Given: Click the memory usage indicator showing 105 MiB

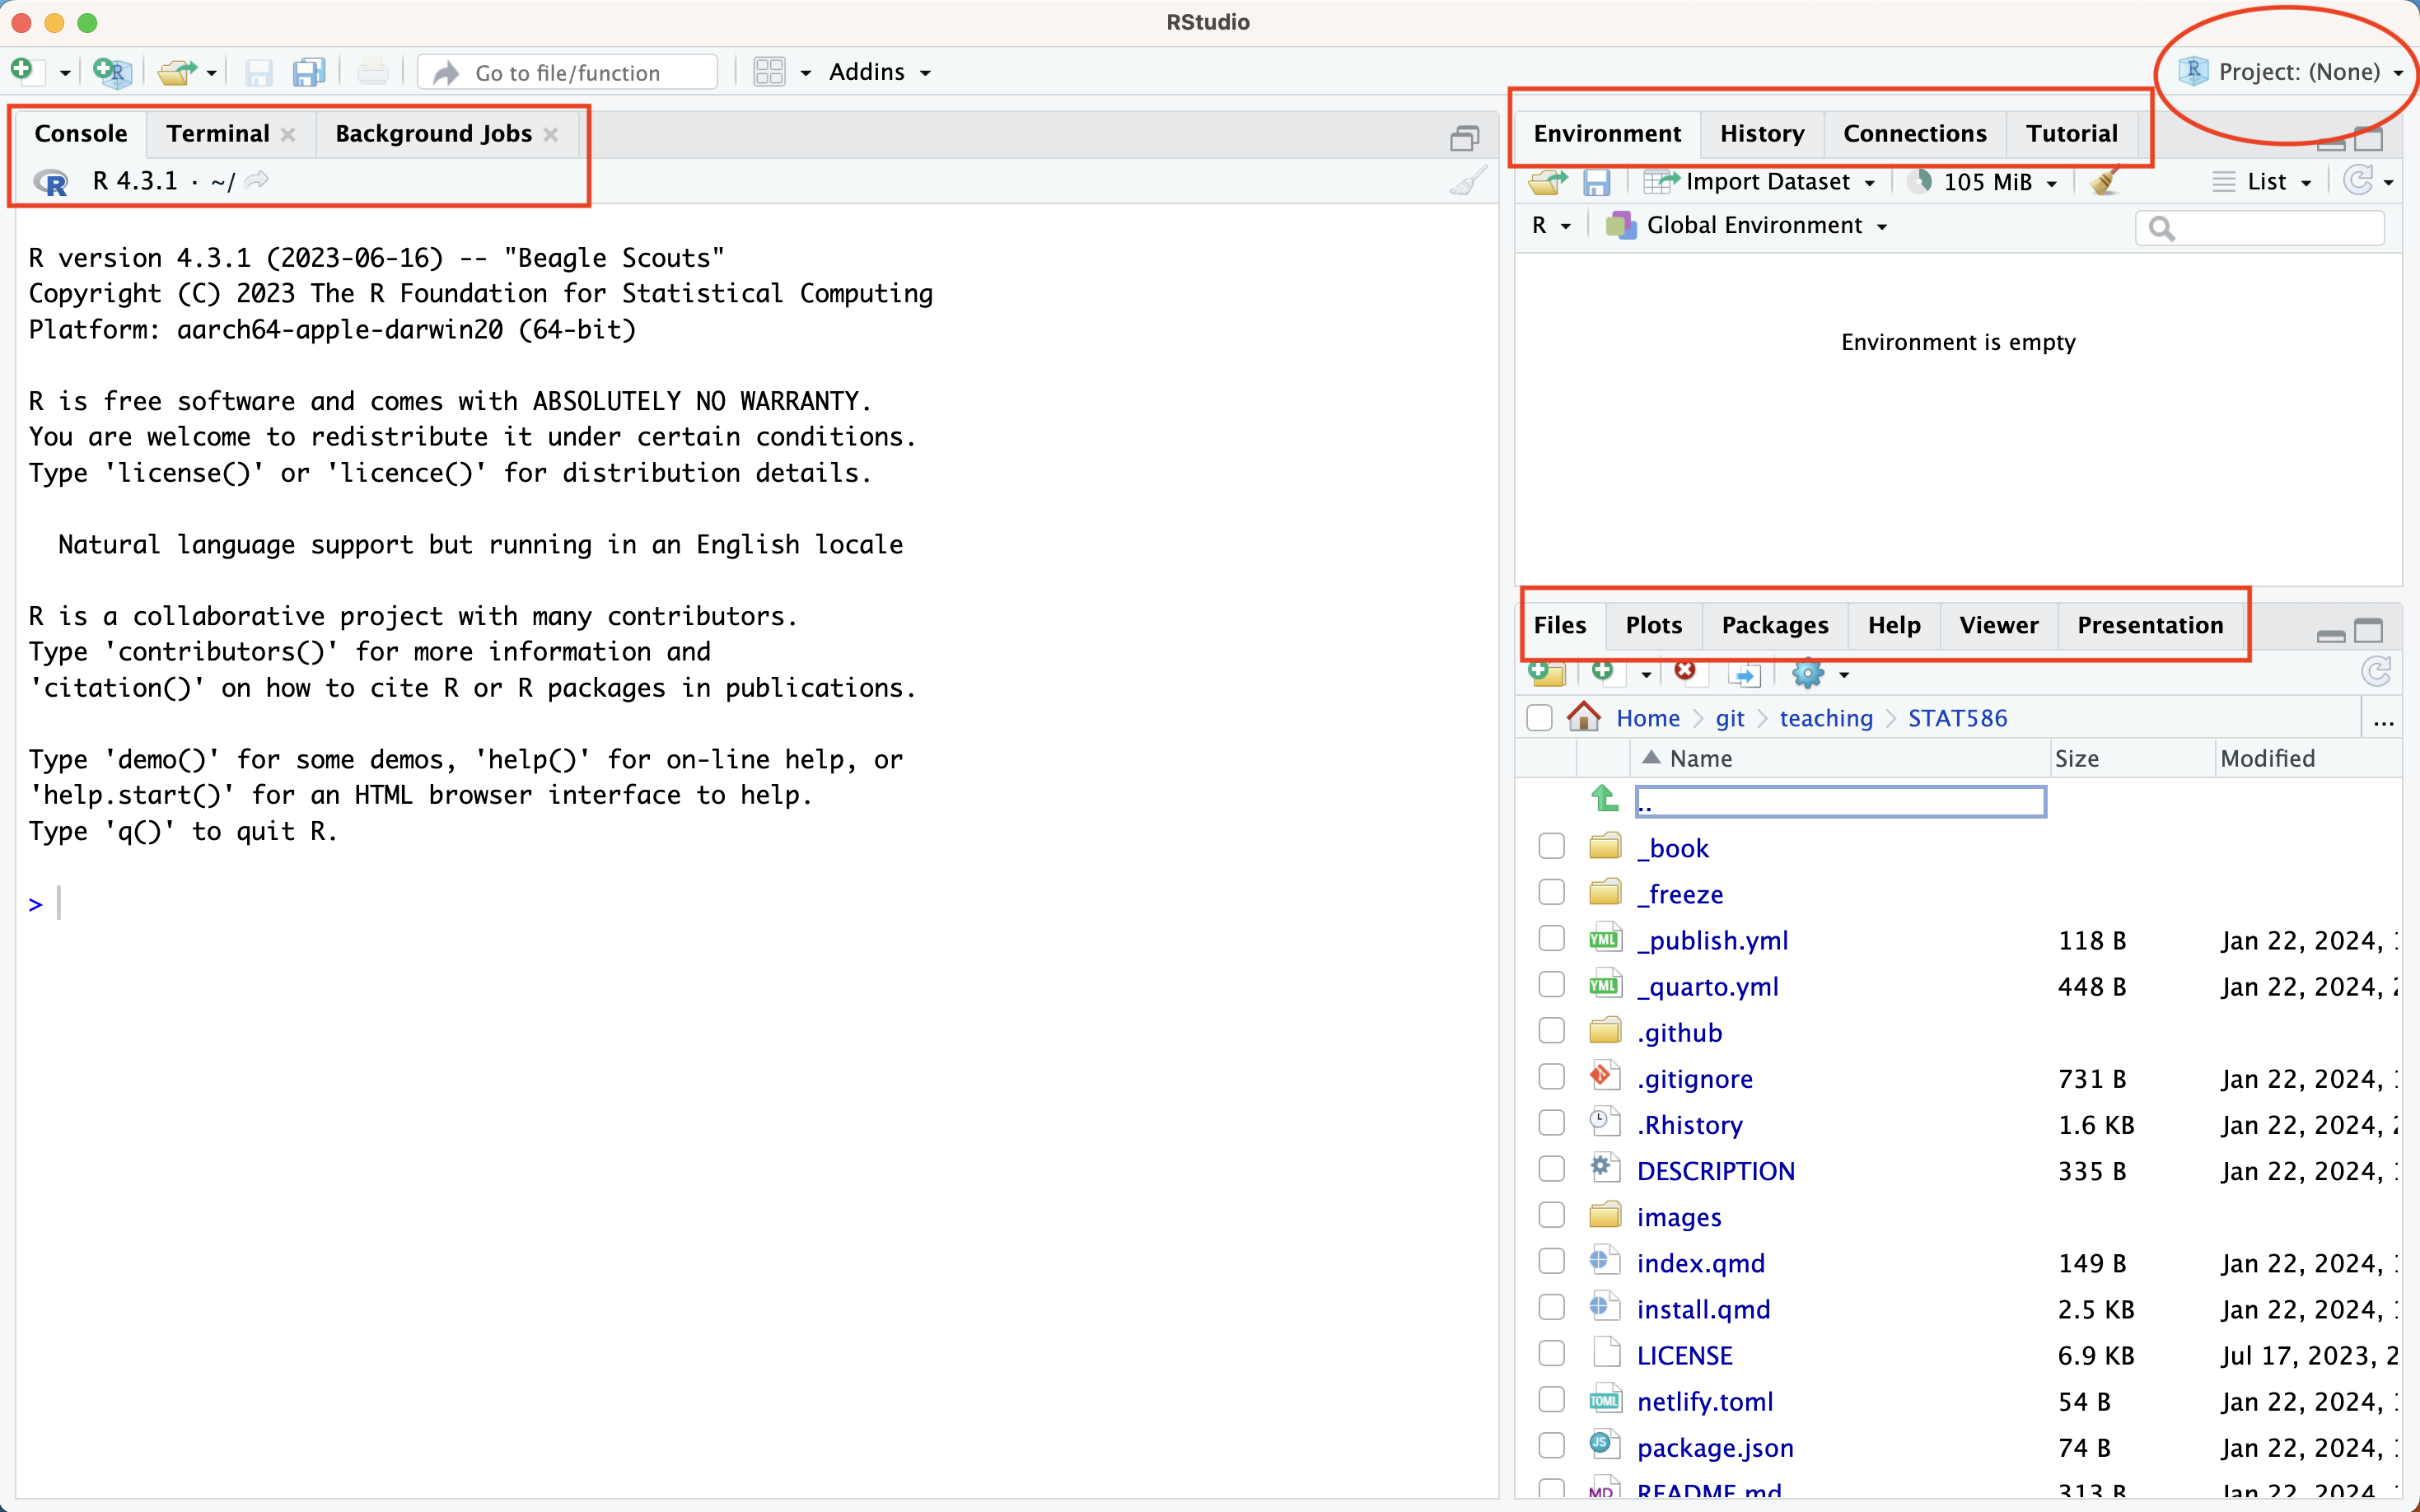Looking at the screenshot, I should coord(1983,181).
